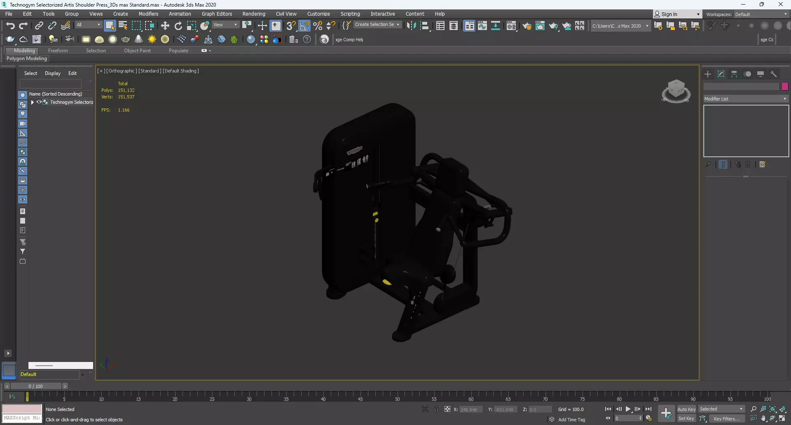
Task: Open the viewport Default Shading label menu
Action: (x=181, y=71)
